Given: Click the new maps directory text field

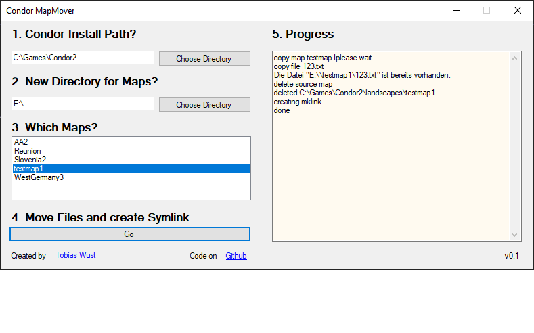Looking at the screenshot, I should pos(83,104).
